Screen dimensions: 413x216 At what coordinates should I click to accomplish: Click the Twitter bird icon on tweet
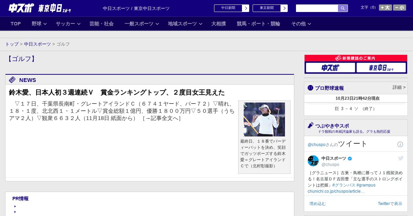401,158
